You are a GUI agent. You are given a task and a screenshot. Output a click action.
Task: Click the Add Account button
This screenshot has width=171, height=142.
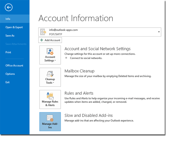coord(50,40)
